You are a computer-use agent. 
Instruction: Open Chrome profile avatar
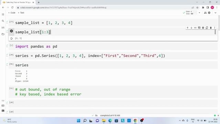[212, 8]
